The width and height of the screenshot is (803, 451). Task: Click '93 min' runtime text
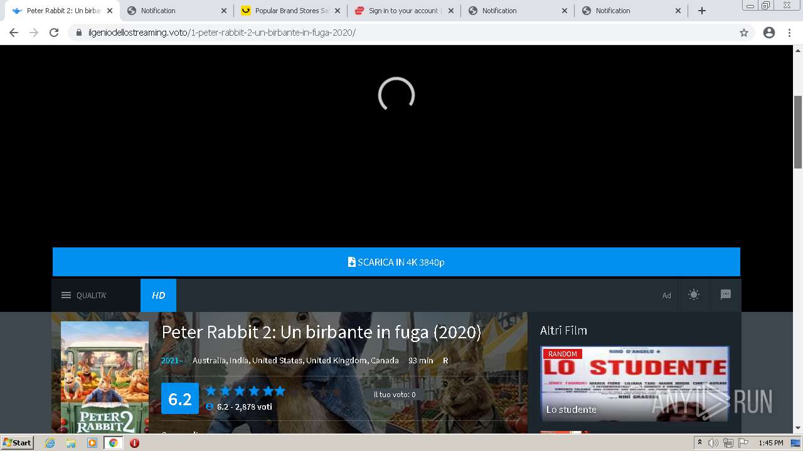tap(421, 360)
